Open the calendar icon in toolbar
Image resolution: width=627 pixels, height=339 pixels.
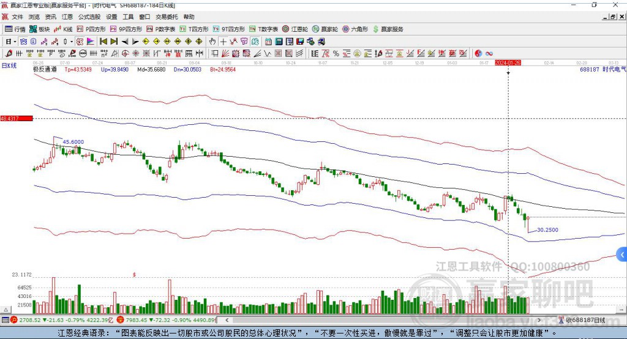[268, 42]
